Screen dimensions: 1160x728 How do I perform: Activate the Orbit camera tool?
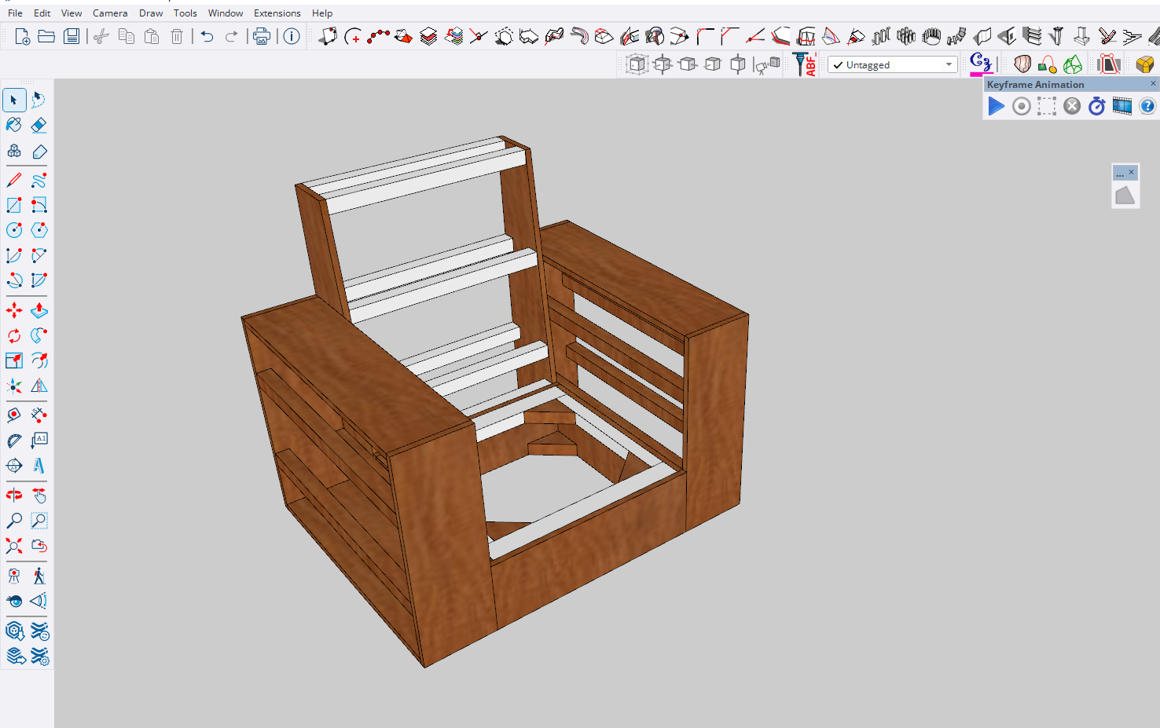tap(14, 495)
